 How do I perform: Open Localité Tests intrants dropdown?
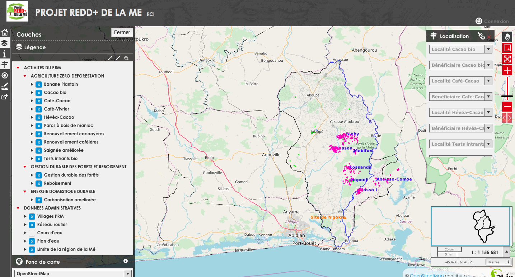click(x=488, y=144)
